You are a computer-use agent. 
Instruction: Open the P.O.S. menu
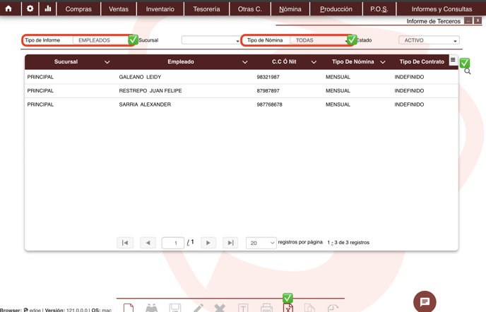(379, 9)
